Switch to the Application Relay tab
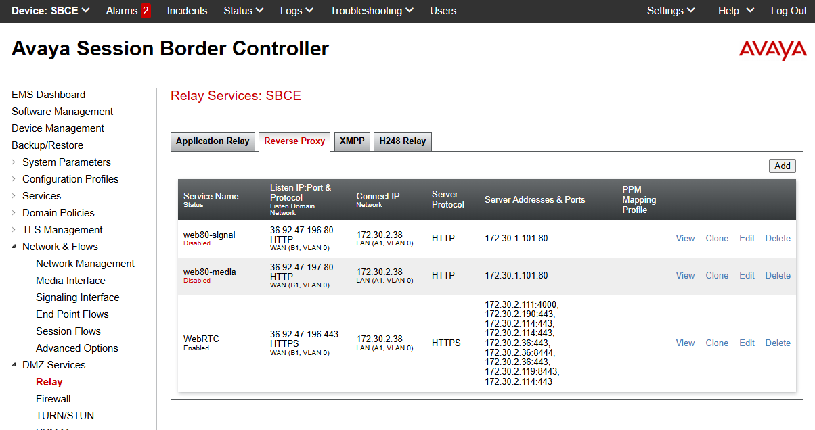The width and height of the screenshot is (815, 430). 213,141
